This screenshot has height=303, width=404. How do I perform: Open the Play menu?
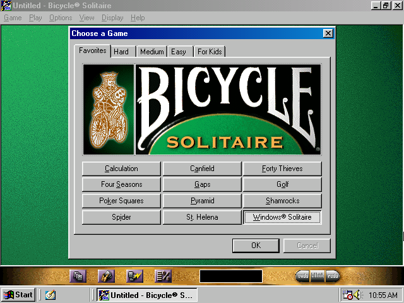[x=35, y=18]
